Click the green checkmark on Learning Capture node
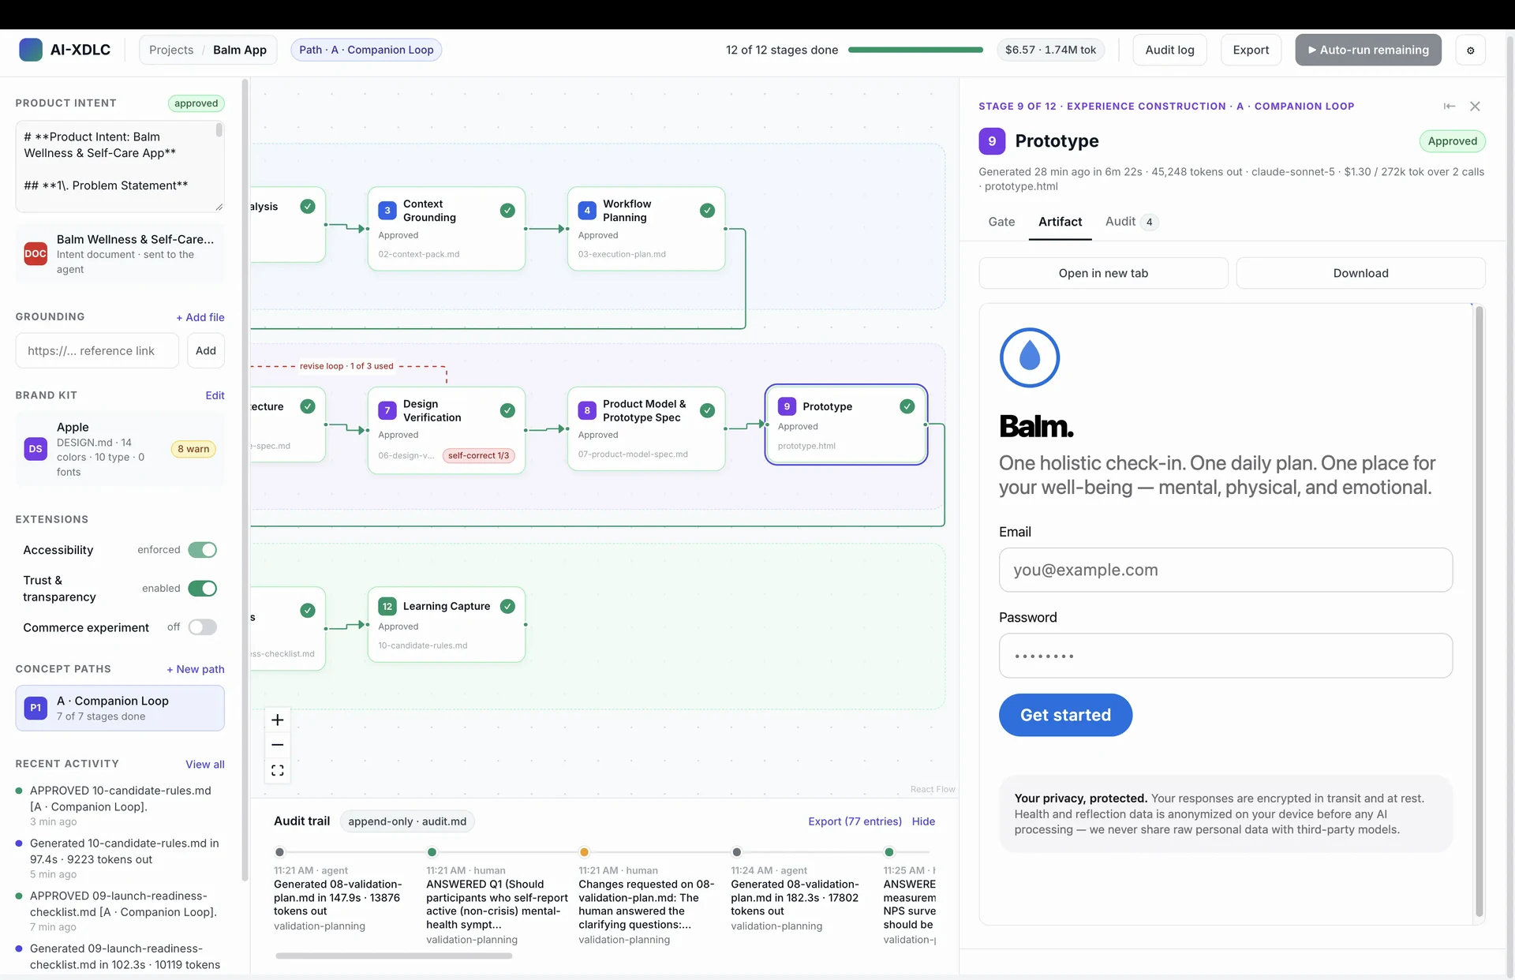Viewport: 1515px width, 980px height. point(507,606)
